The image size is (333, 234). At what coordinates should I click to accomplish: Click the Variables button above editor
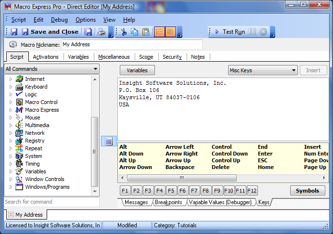(137, 70)
